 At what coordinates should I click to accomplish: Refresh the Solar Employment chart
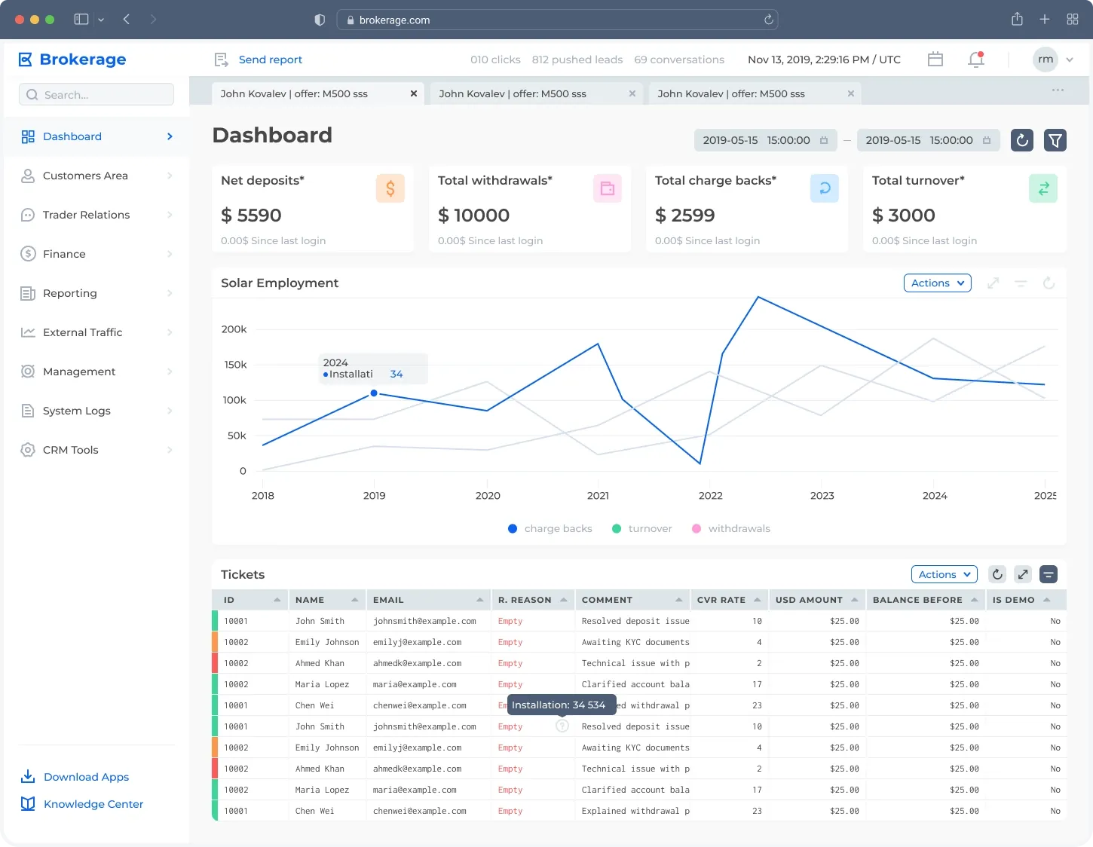[x=1049, y=283]
